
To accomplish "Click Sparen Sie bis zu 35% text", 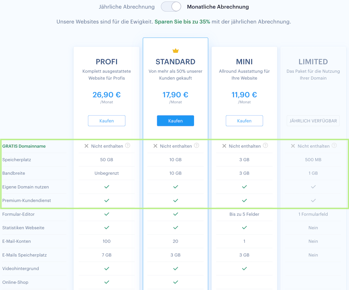I will tap(182, 22).
